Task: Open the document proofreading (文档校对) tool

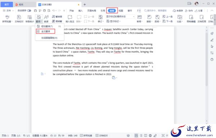Action: pyautogui.click(x=19, y=19)
